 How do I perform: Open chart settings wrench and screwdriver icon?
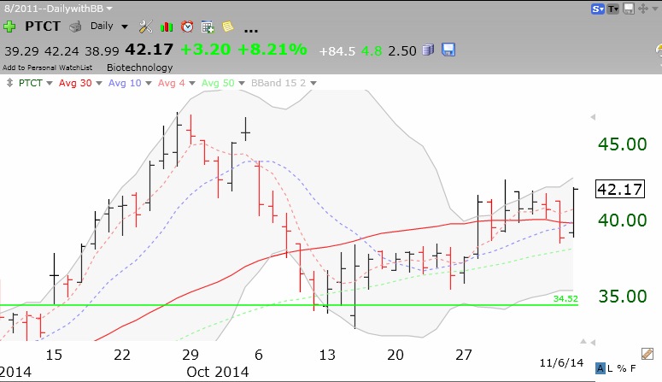(145, 26)
